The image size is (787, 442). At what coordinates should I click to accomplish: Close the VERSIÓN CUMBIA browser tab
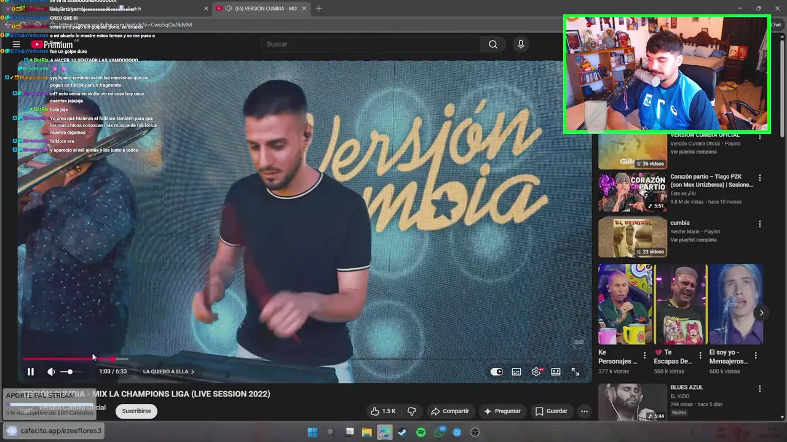tap(304, 9)
